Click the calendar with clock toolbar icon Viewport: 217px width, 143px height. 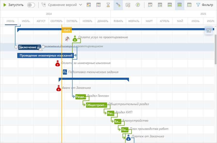coord(128,5)
